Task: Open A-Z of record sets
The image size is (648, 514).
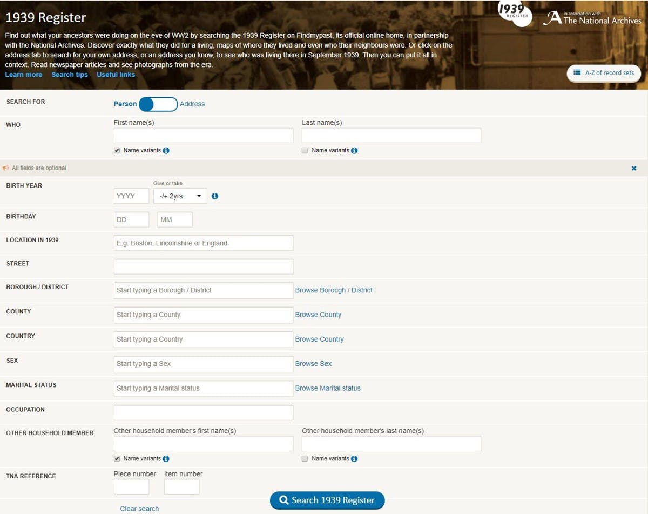Action: [x=604, y=73]
